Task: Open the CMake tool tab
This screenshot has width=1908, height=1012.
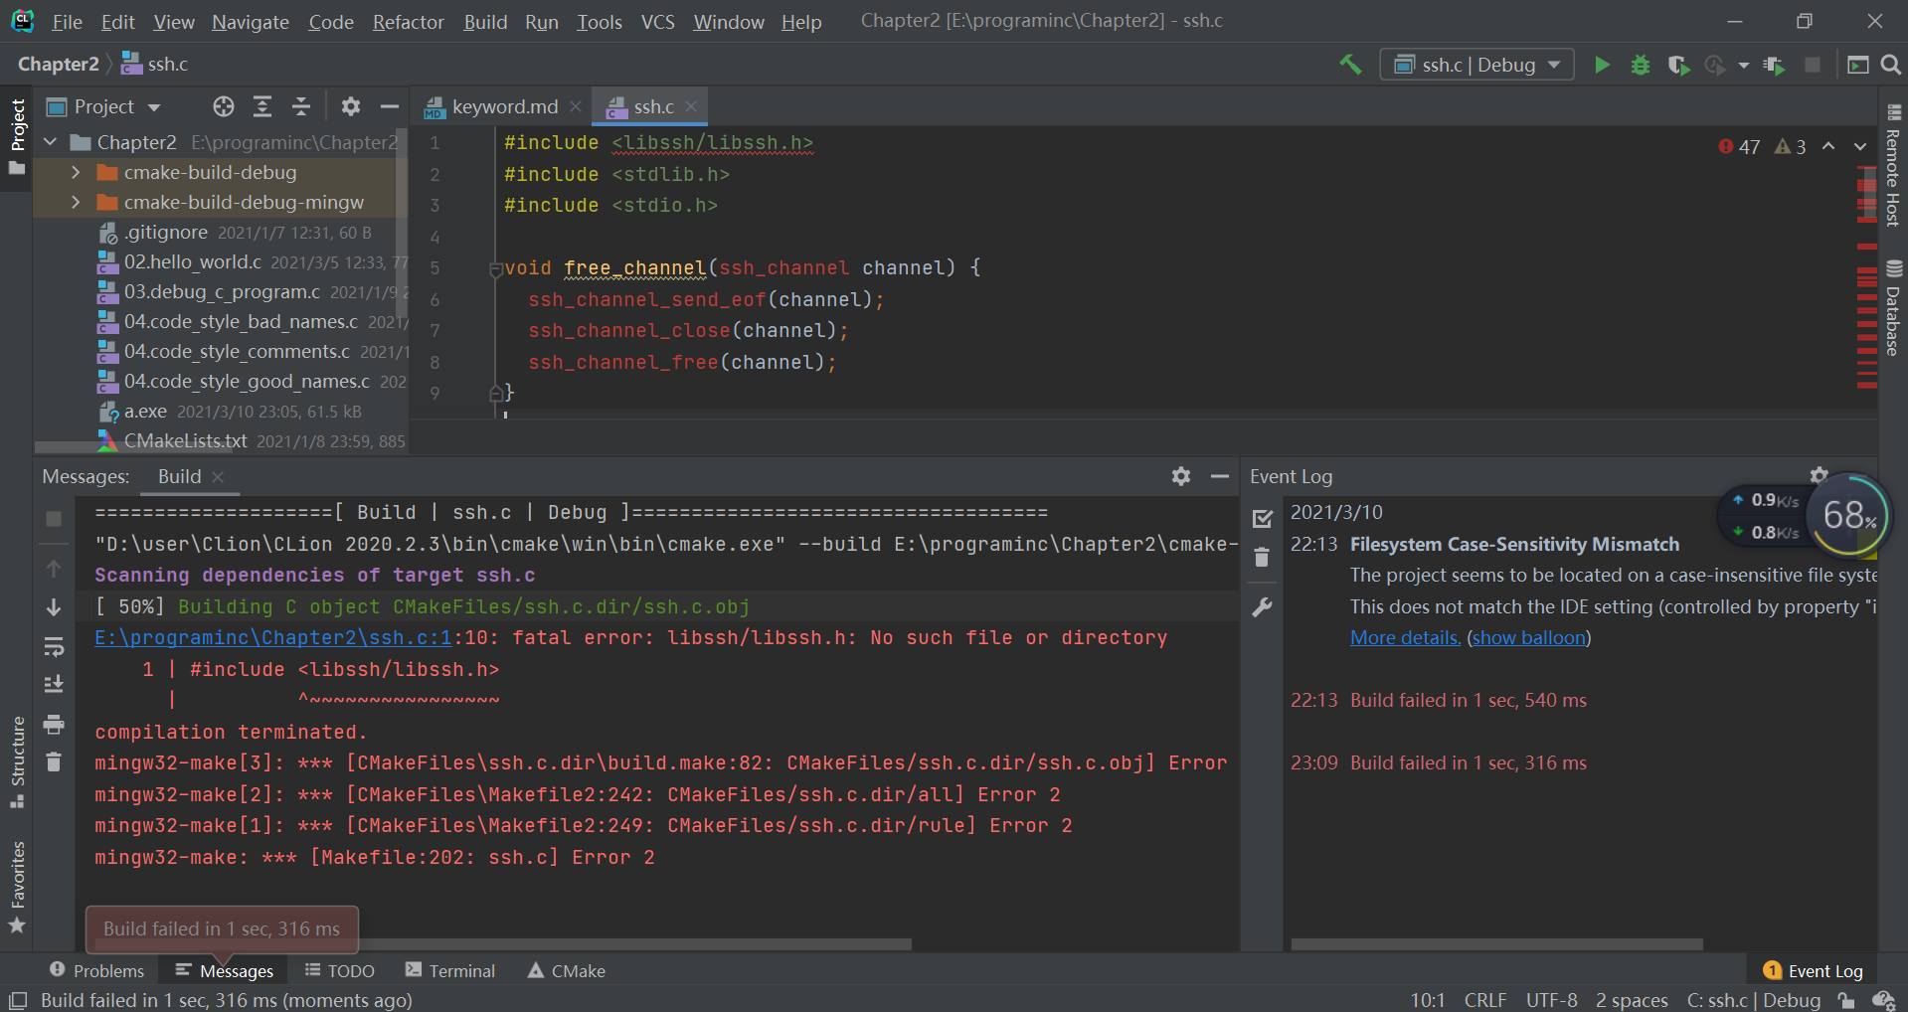Action: [567, 970]
